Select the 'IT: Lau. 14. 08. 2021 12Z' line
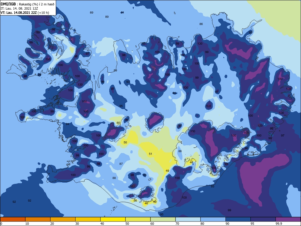This screenshot has height=226, width=301. tap(19, 8)
